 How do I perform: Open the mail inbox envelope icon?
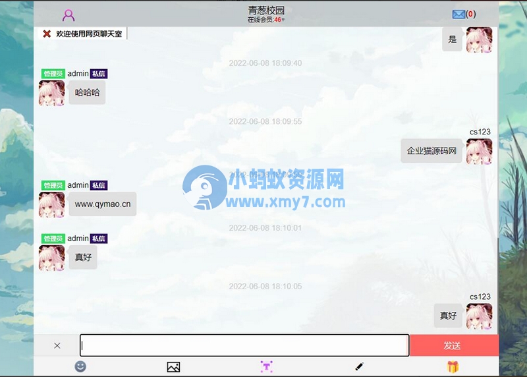point(458,14)
